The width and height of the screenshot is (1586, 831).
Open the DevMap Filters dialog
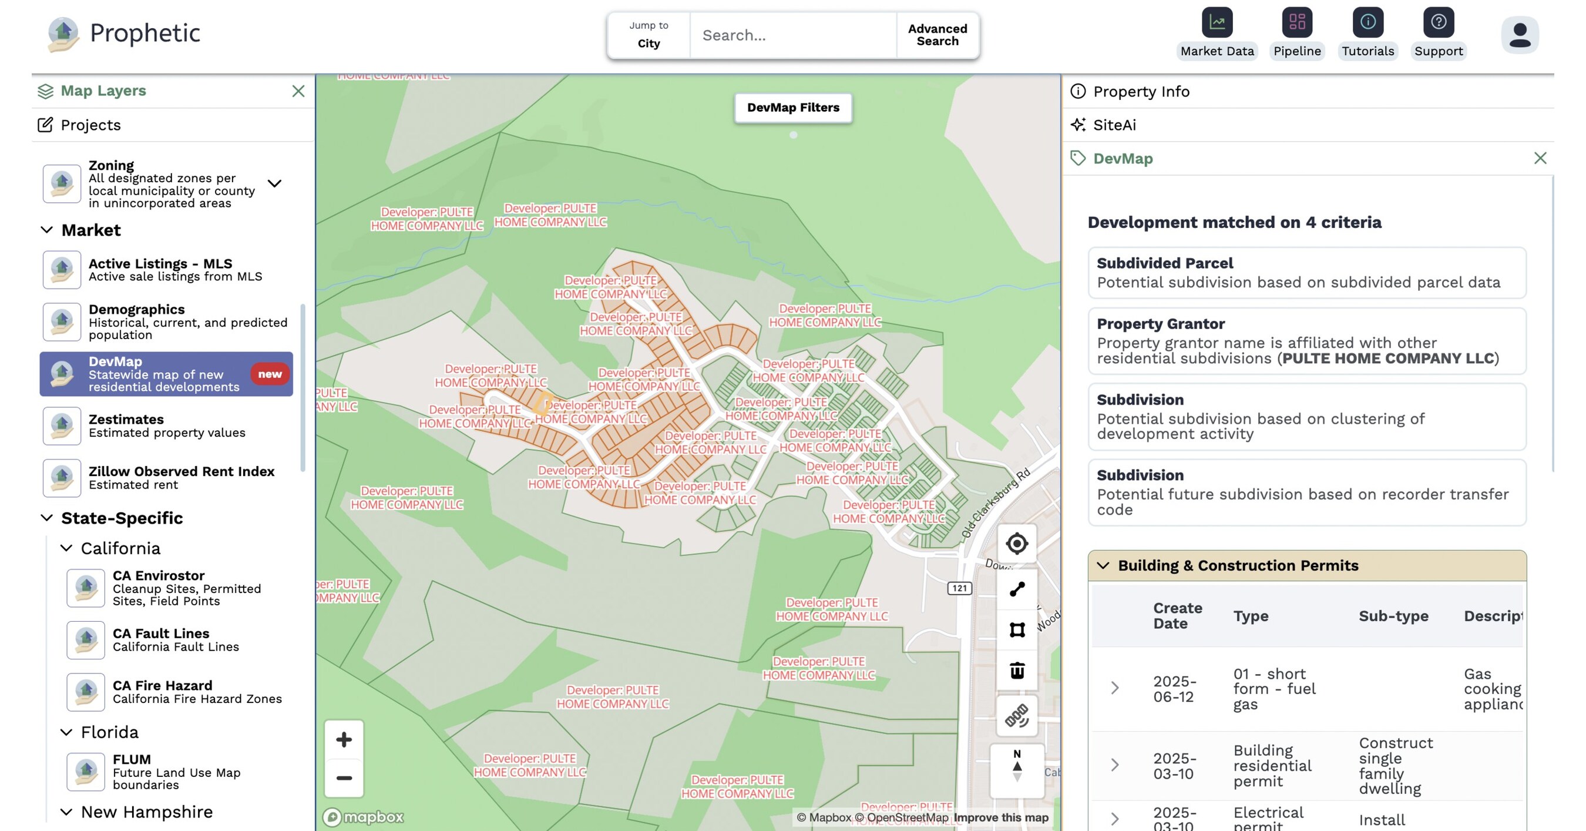coord(793,106)
